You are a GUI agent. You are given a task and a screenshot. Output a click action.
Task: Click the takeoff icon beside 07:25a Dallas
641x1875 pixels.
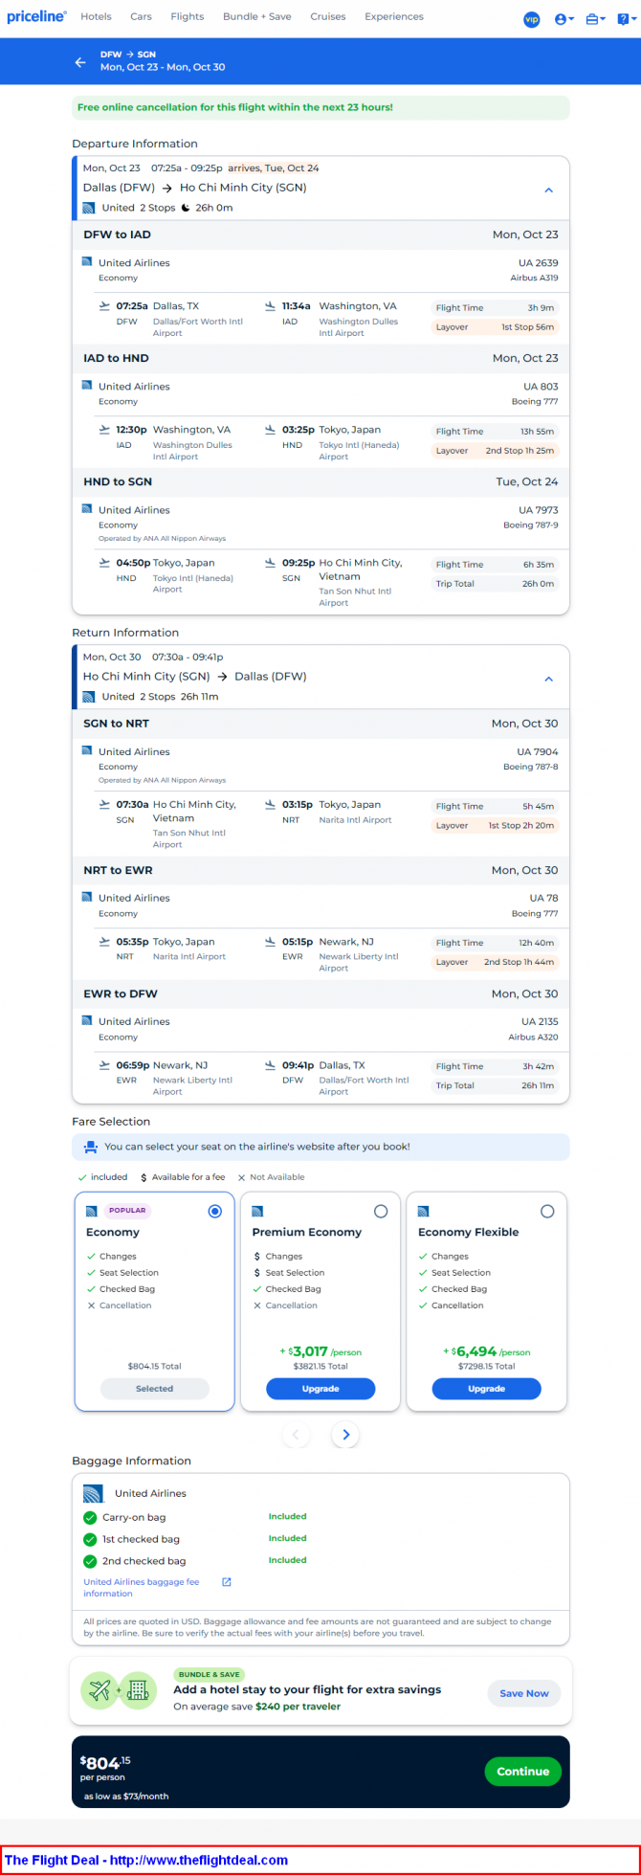point(104,306)
